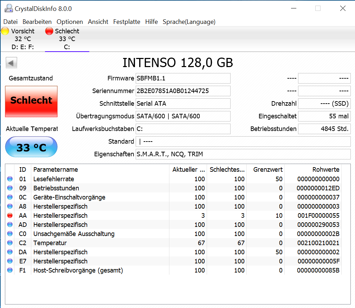Viewport: 355px width, 308px height.
Task: Click the INTENSO 128,0 GB disk title
Action: coord(178,63)
